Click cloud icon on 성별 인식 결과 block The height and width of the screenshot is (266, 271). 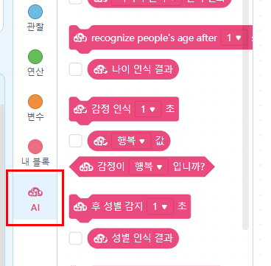tap(100, 238)
